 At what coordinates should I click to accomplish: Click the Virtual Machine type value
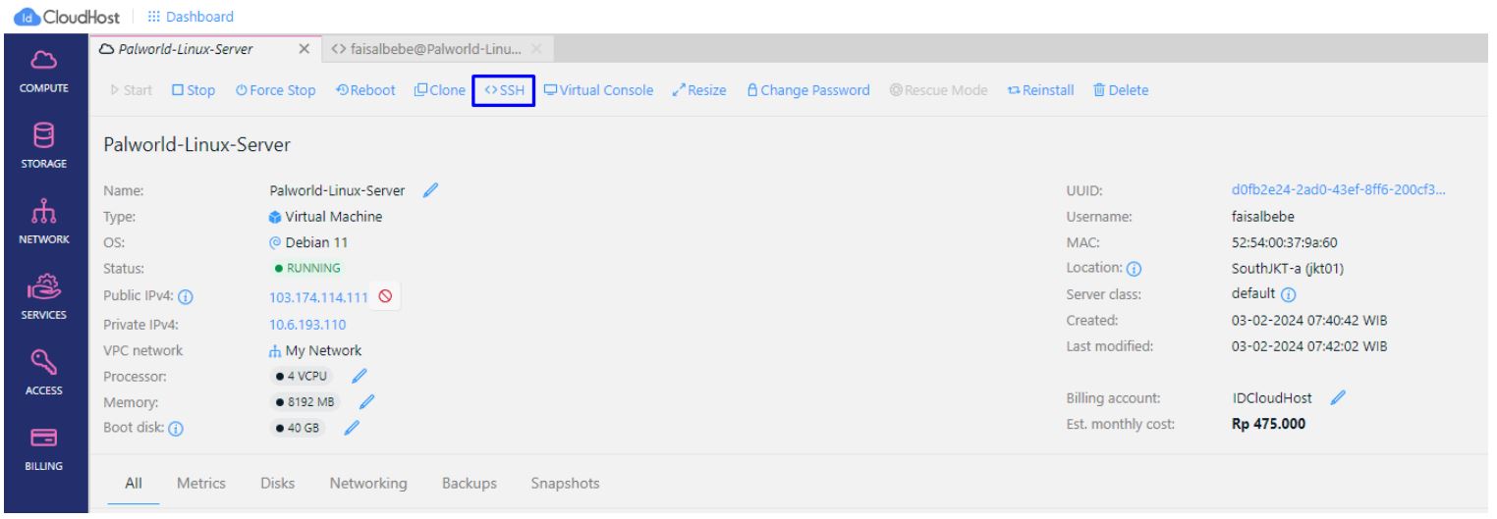[x=325, y=216]
